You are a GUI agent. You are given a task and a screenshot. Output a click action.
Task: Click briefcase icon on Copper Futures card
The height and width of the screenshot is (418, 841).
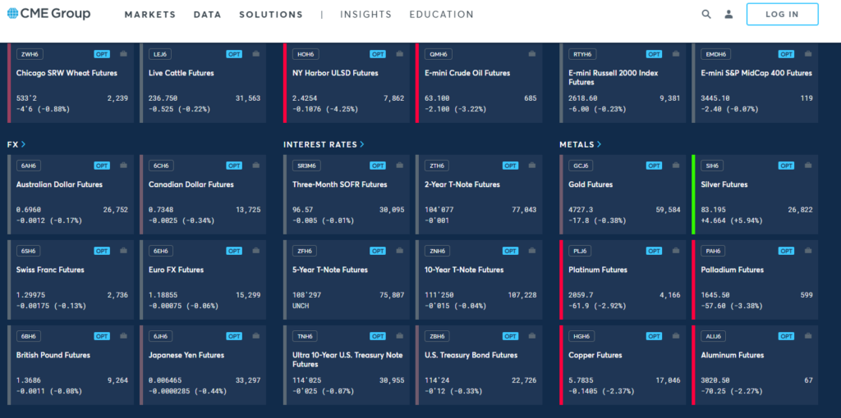(x=674, y=336)
